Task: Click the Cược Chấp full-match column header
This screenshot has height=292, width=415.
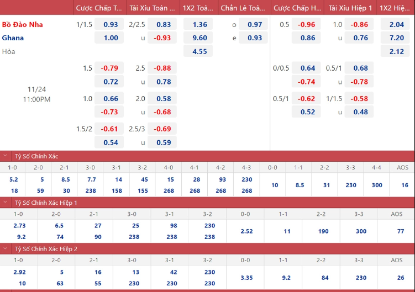Action: (99, 8)
